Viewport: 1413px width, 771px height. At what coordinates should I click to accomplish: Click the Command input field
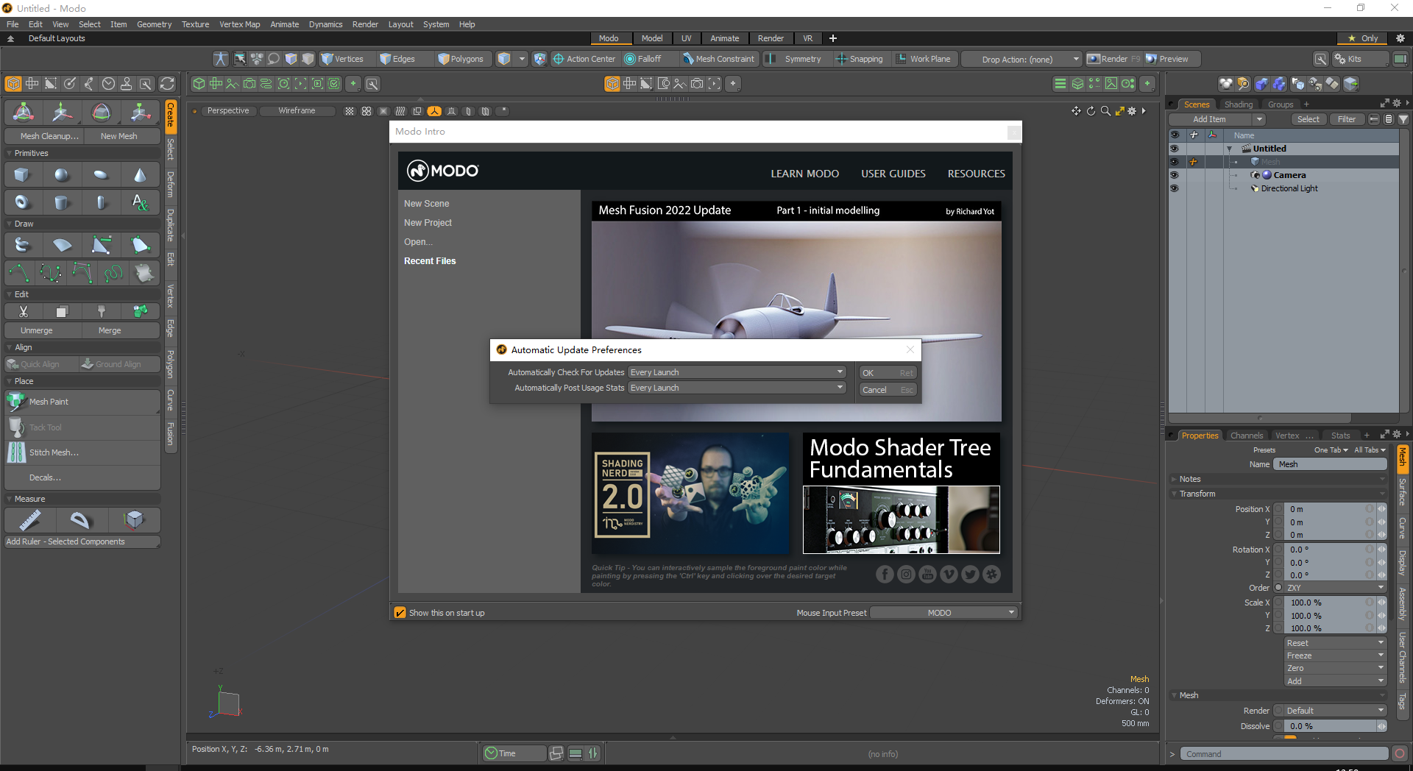(1283, 754)
